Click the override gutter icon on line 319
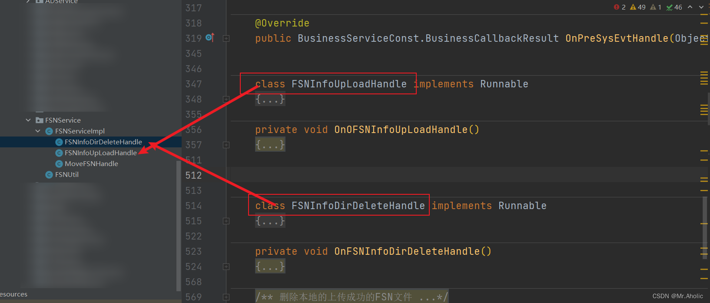 tap(210, 37)
